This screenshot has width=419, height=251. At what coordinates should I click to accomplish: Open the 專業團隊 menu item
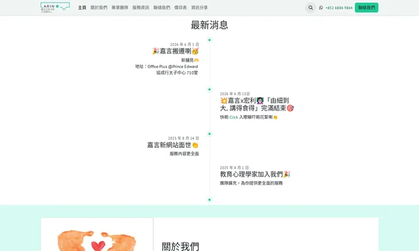(120, 8)
